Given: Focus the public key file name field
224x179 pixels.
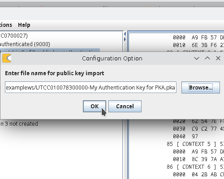Looking at the screenshot, I should pos(90,87).
